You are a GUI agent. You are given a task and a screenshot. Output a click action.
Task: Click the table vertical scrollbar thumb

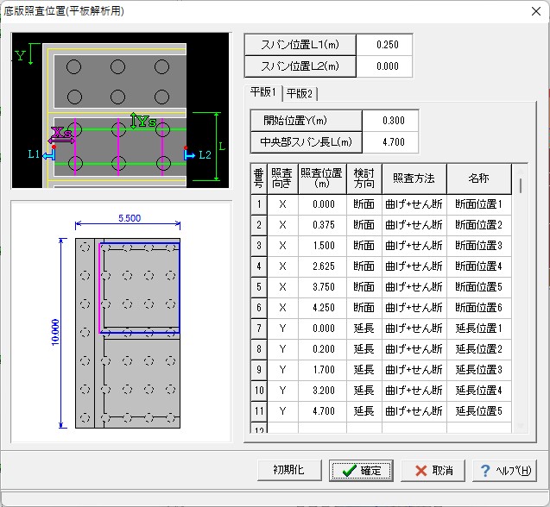point(521,185)
